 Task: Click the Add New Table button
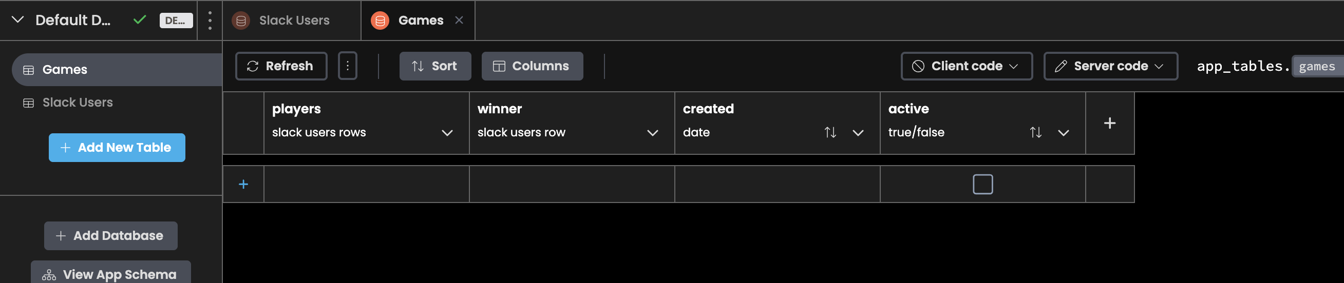(117, 148)
